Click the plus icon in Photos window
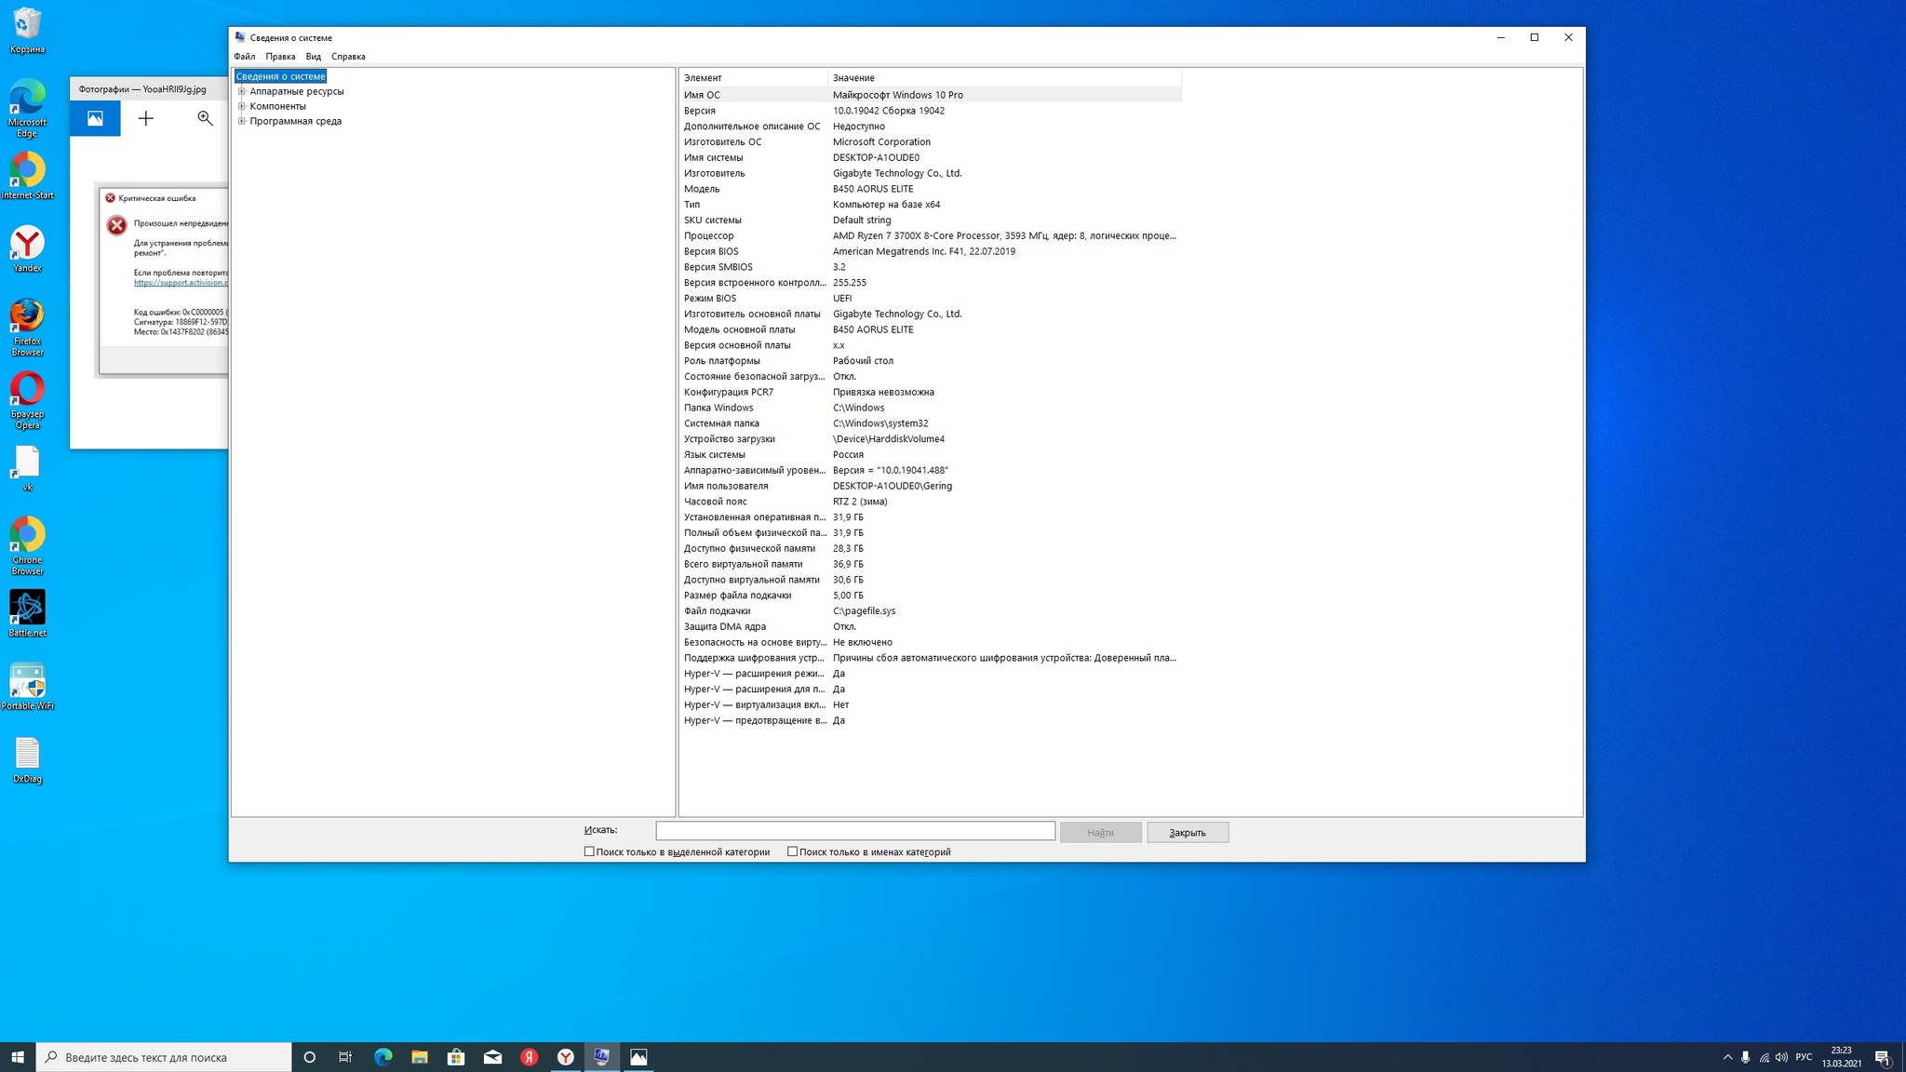 [146, 118]
